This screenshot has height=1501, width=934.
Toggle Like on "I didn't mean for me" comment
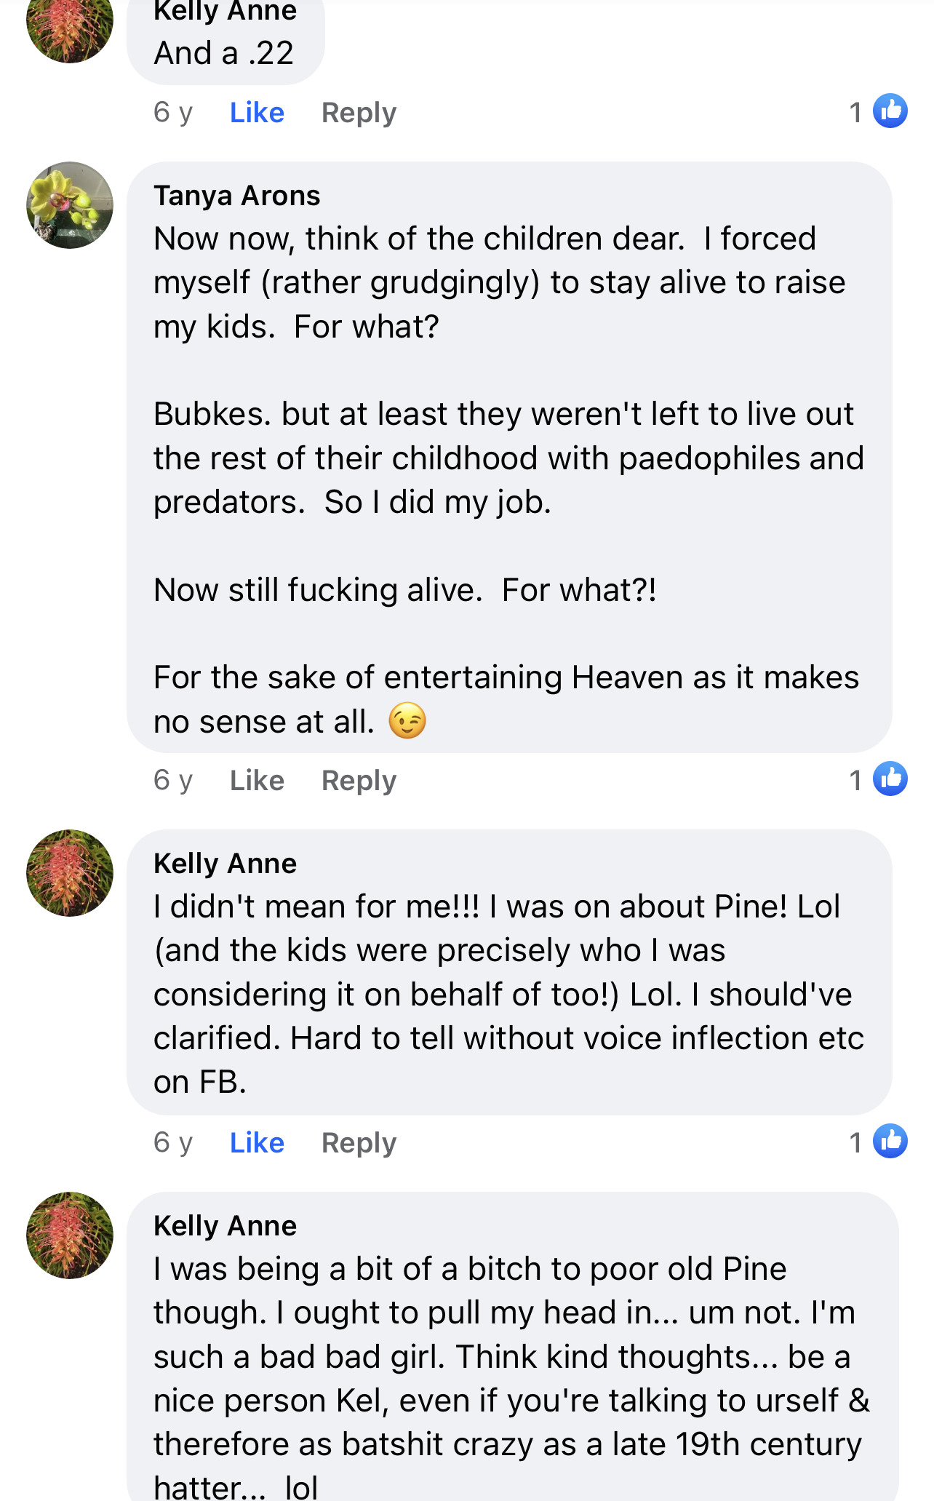pyautogui.click(x=257, y=1143)
